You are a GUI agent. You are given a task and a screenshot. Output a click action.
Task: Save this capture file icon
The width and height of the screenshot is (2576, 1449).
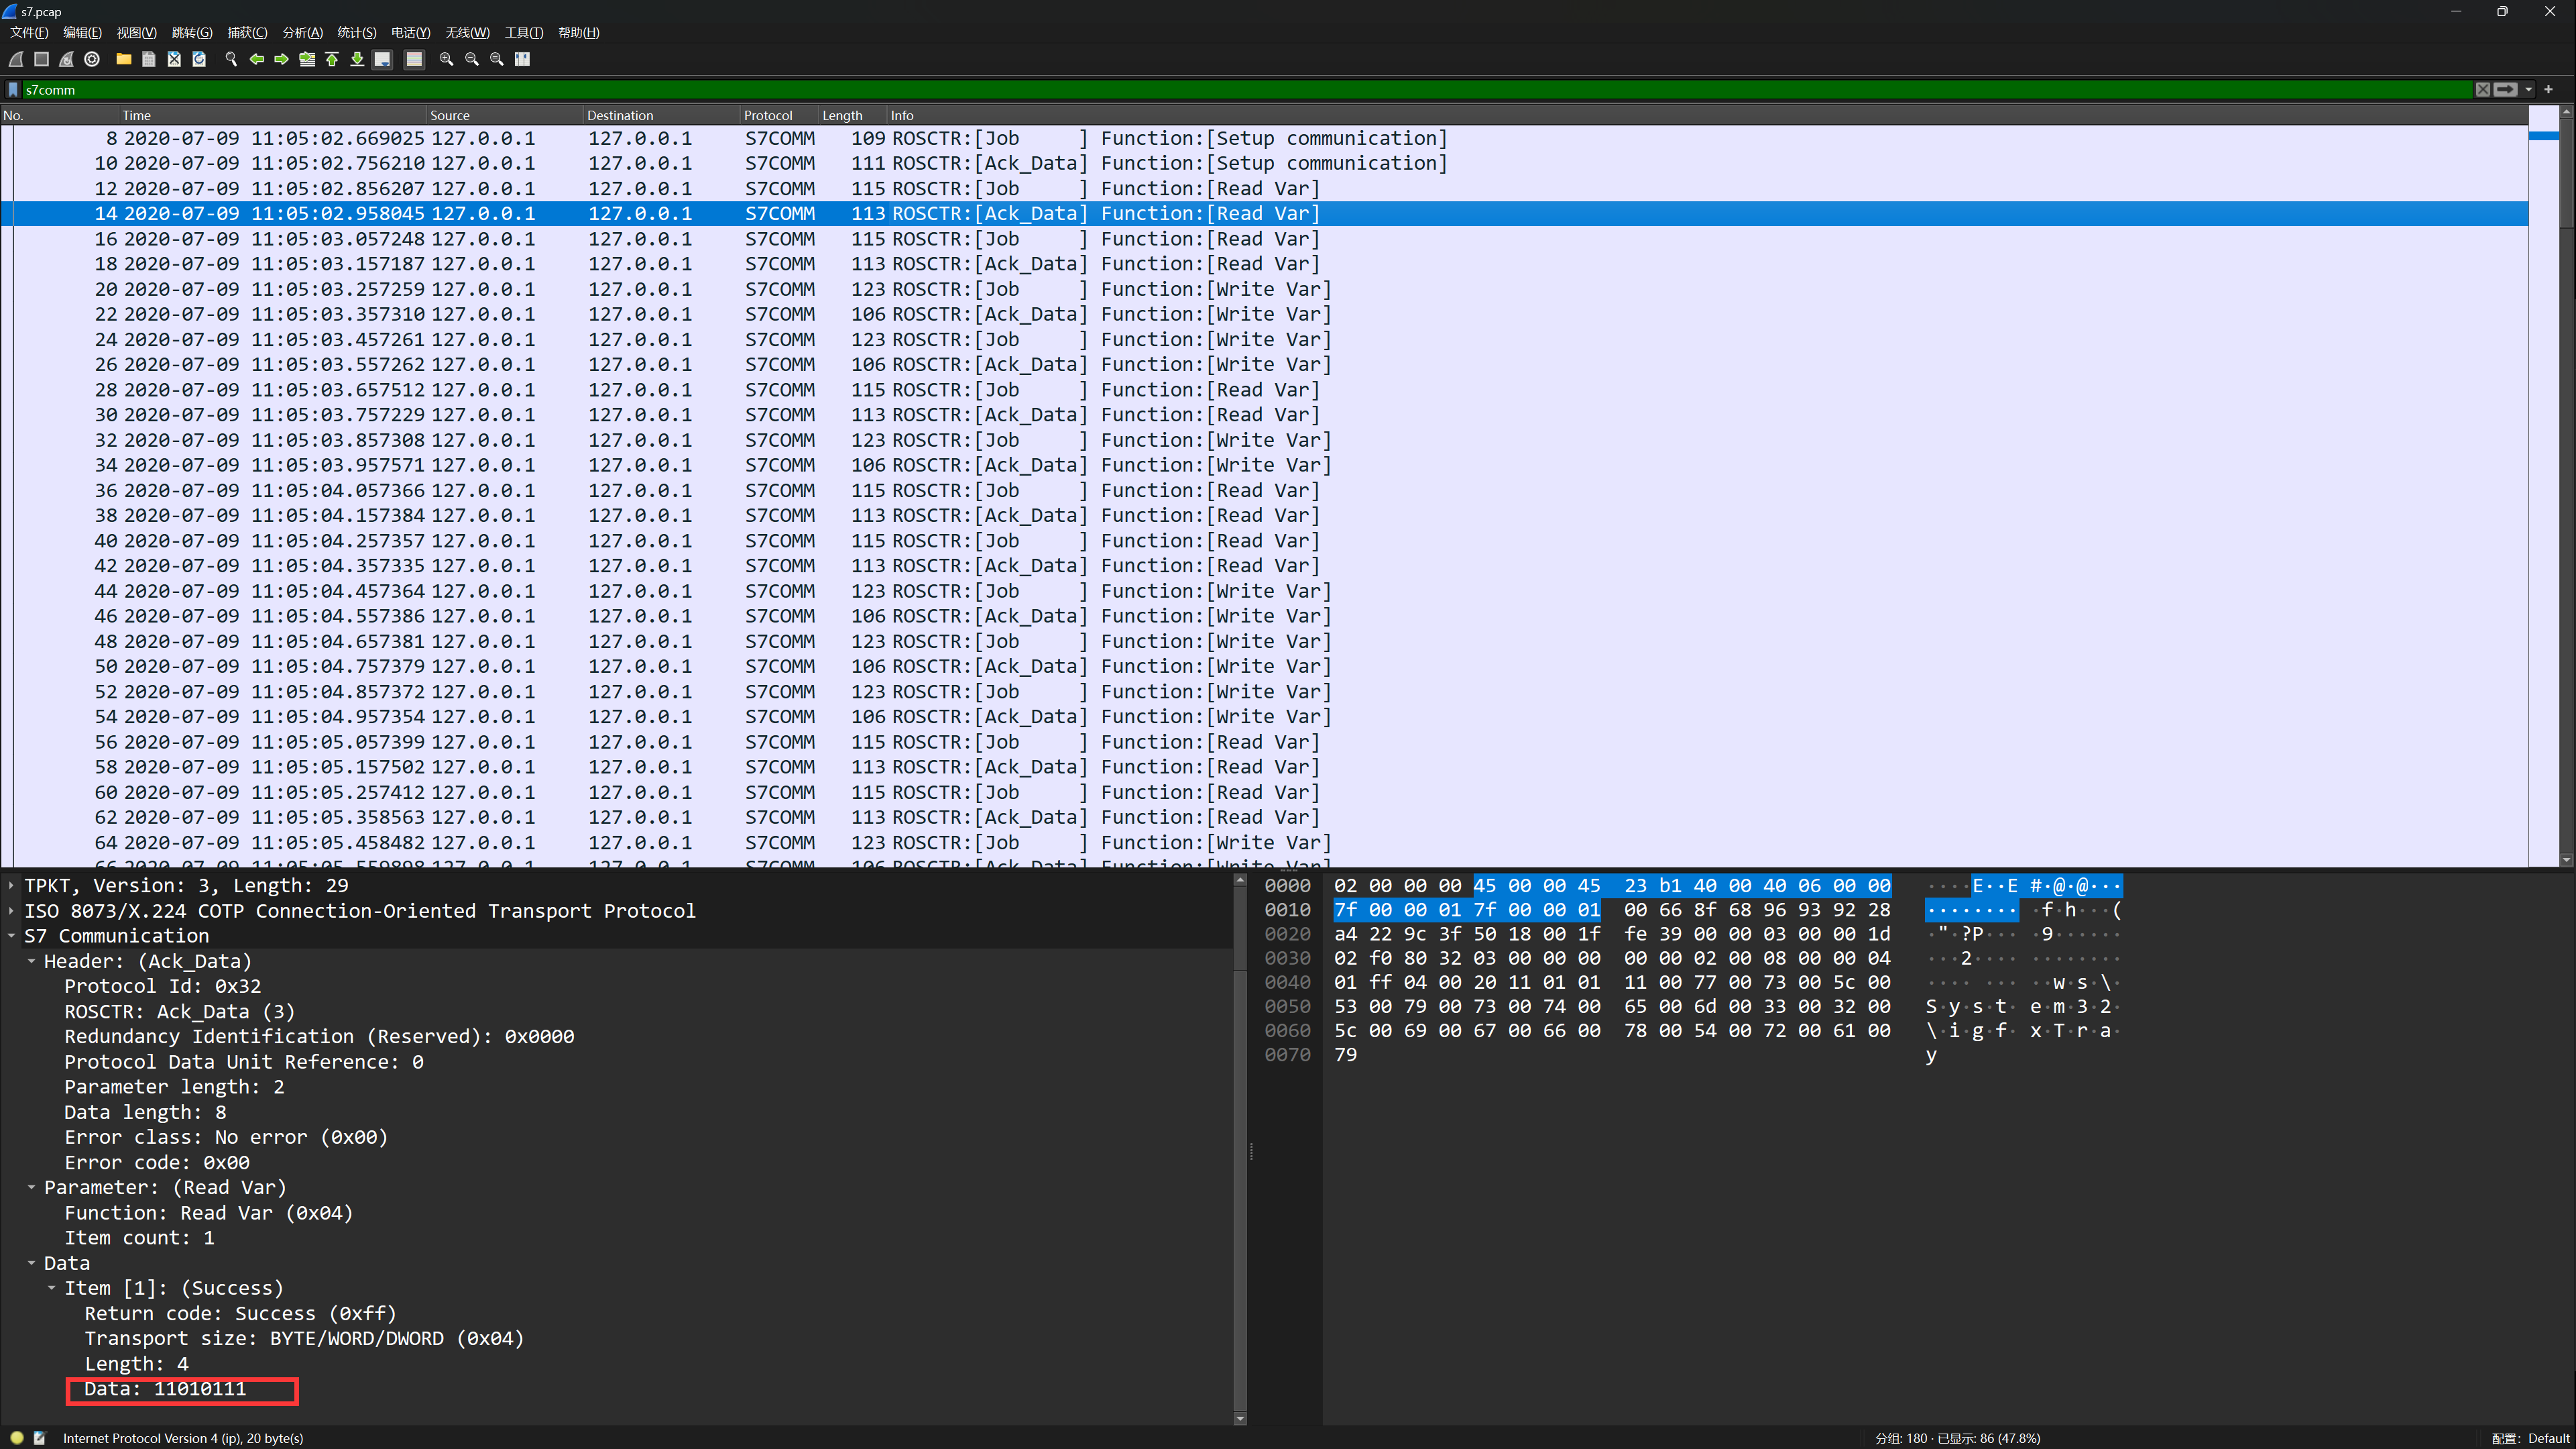[x=149, y=59]
